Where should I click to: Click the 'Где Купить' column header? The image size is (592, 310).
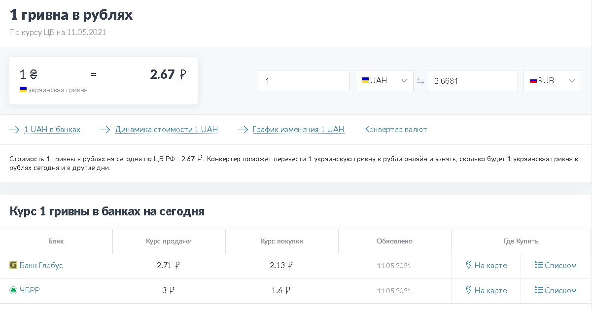[x=521, y=241]
